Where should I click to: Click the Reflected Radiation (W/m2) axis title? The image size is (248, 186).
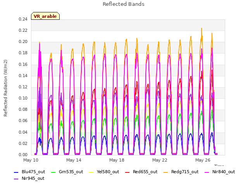pyautogui.click(x=5, y=88)
